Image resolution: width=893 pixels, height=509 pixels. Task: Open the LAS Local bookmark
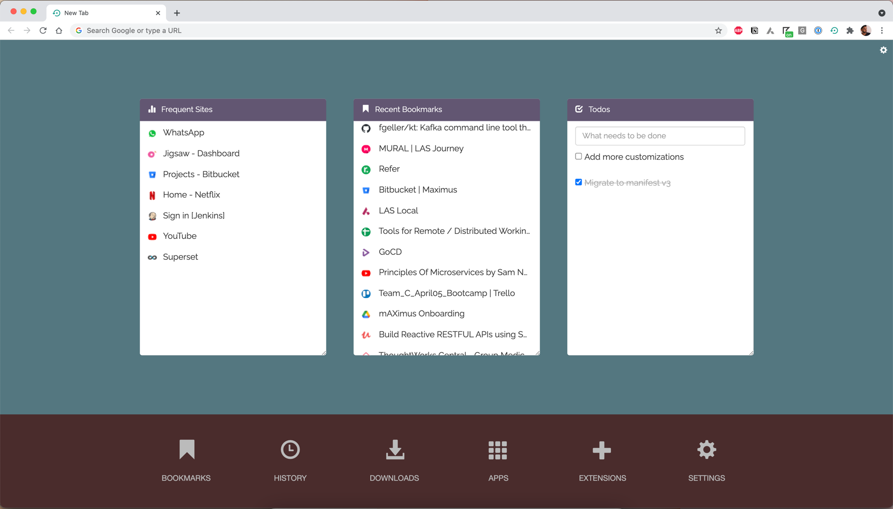coord(399,211)
